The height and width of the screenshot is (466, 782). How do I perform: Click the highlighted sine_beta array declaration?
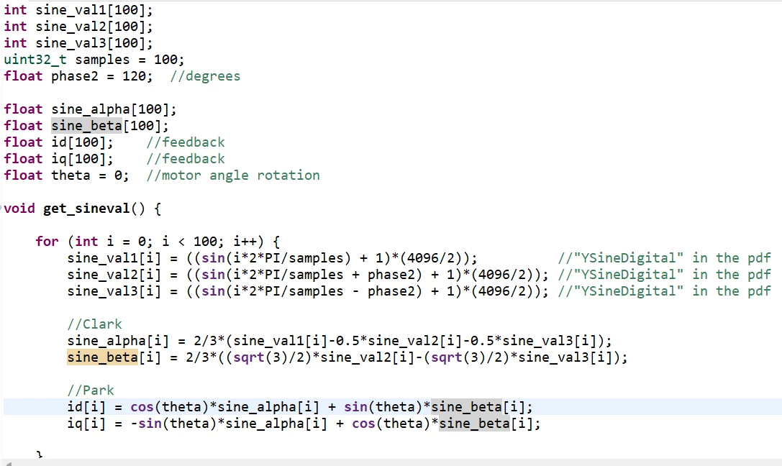click(x=86, y=126)
